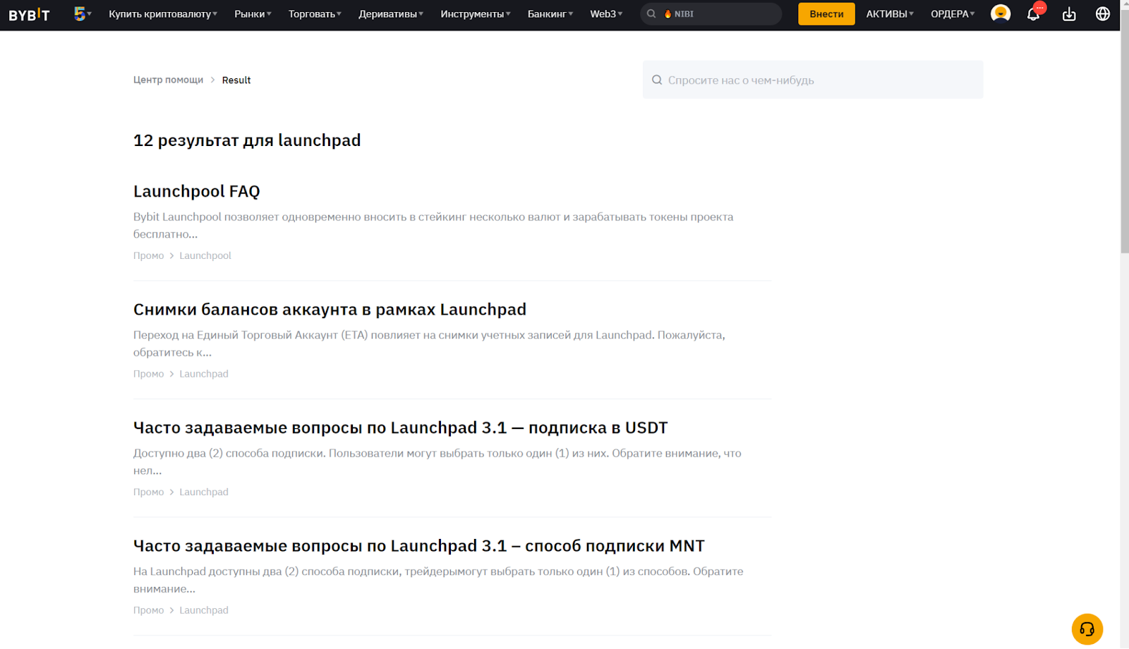Click Launchpad category under способ подписки MNT
The width and height of the screenshot is (1129, 649).
click(203, 609)
